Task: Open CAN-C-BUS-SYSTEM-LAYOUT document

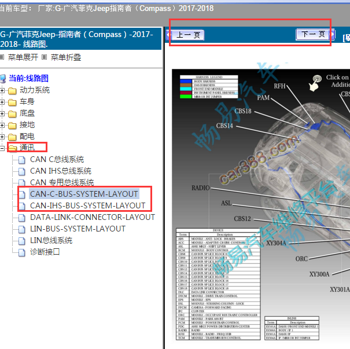Action: 84,194
